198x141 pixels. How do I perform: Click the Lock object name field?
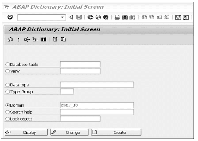[80, 119]
